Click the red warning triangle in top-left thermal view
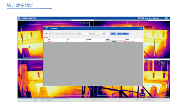Screen dimensions: 175x108 [29, 47]
